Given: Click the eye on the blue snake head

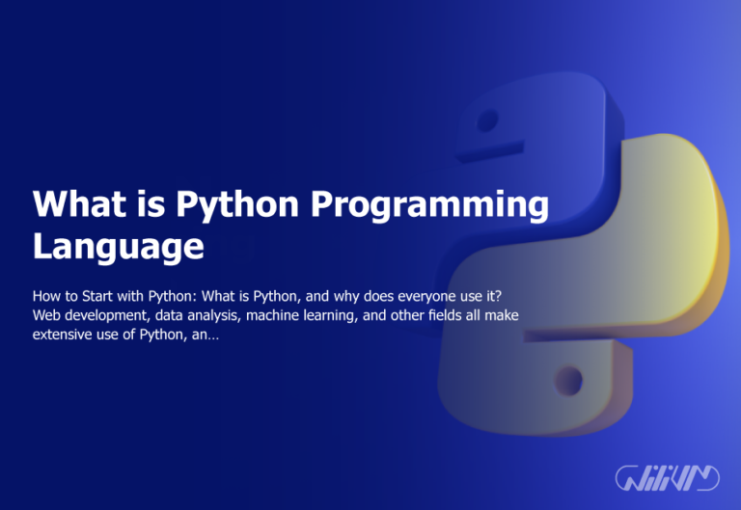Looking at the screenshot, I should tap(487, 121).
